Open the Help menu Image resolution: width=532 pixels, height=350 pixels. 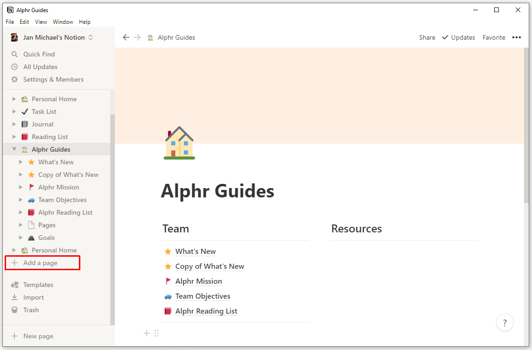coord(85,22)
